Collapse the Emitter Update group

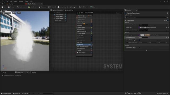(x=77, y=22)
